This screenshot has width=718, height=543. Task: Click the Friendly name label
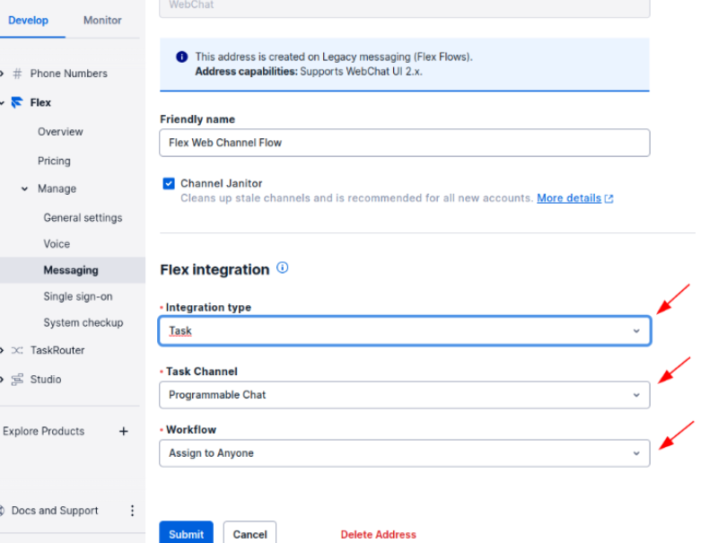197,119
